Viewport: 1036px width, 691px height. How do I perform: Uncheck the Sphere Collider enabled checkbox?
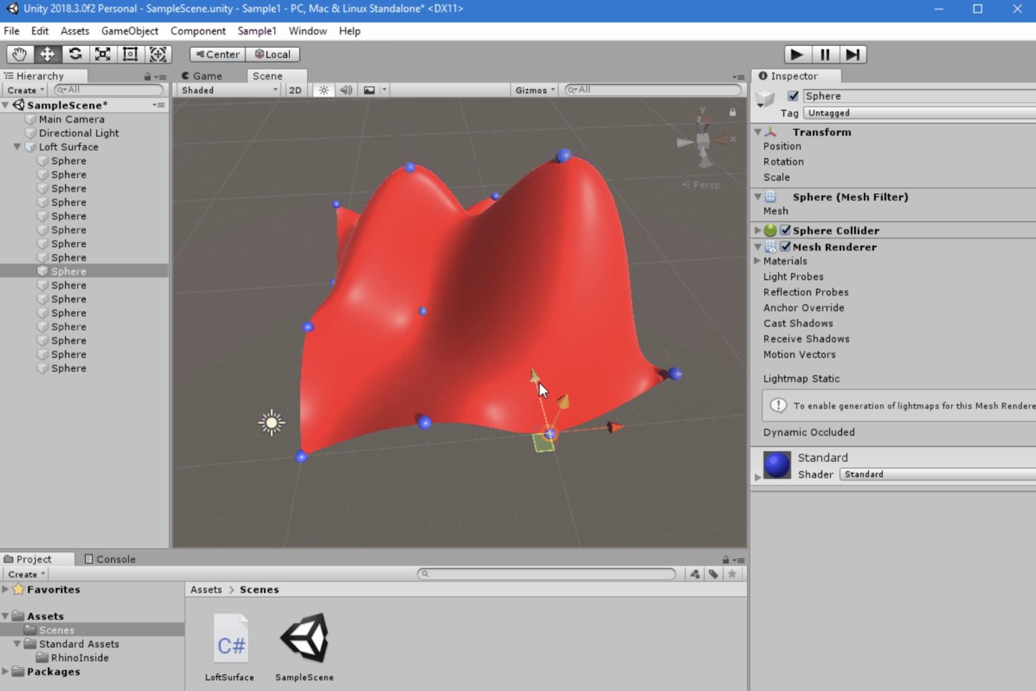click(786, 230)
